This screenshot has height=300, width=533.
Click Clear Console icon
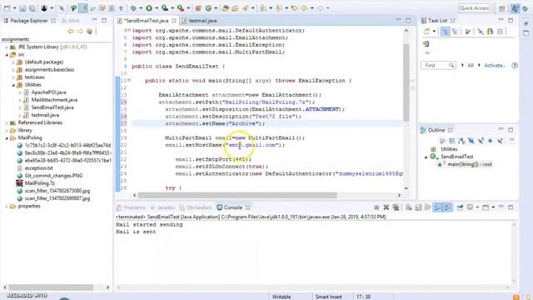(x=409, y=207)
